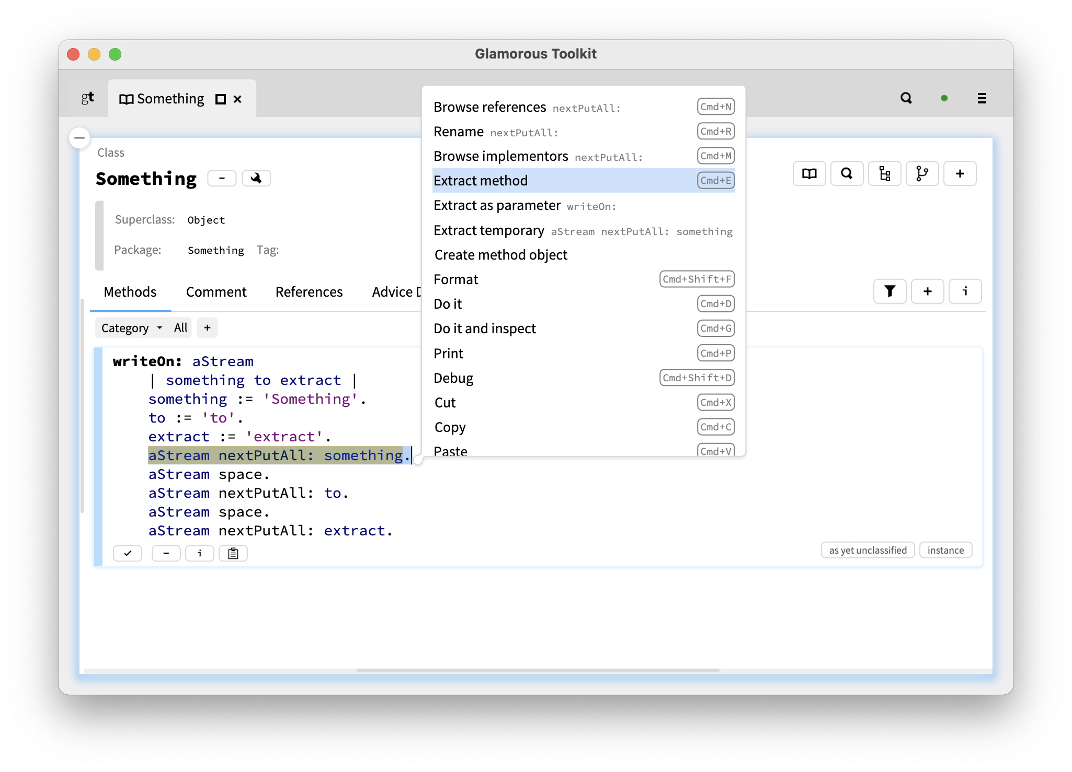1072x772 pixels.
Task: Browse class with the book icon button
Action: 809,173
